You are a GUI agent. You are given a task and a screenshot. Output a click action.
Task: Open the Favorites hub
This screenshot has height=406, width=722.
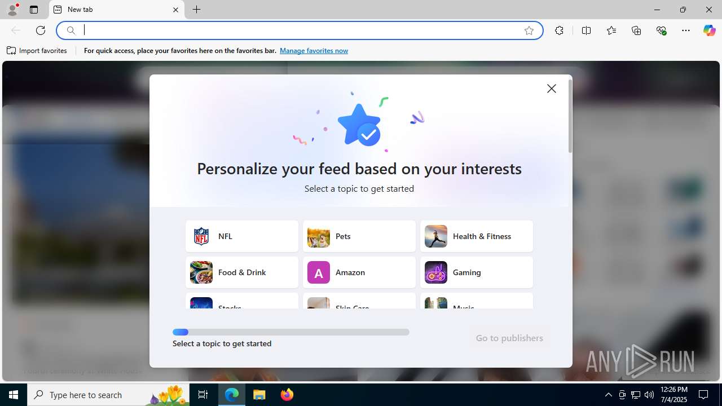click(611, 30)
